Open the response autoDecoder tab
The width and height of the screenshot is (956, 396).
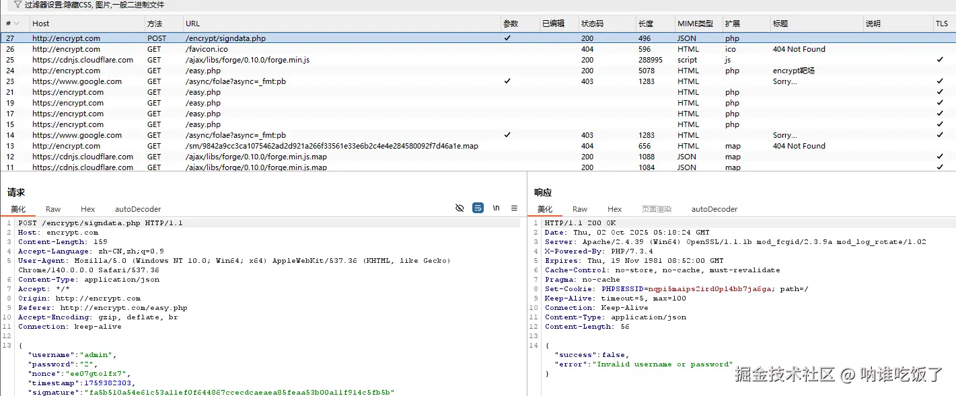(714, 209)
